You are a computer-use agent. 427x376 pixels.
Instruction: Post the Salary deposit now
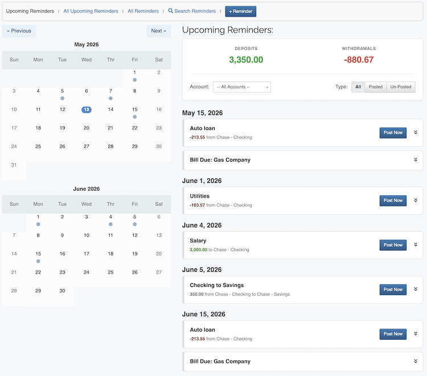pyautogui.click(x=393, y=245)
